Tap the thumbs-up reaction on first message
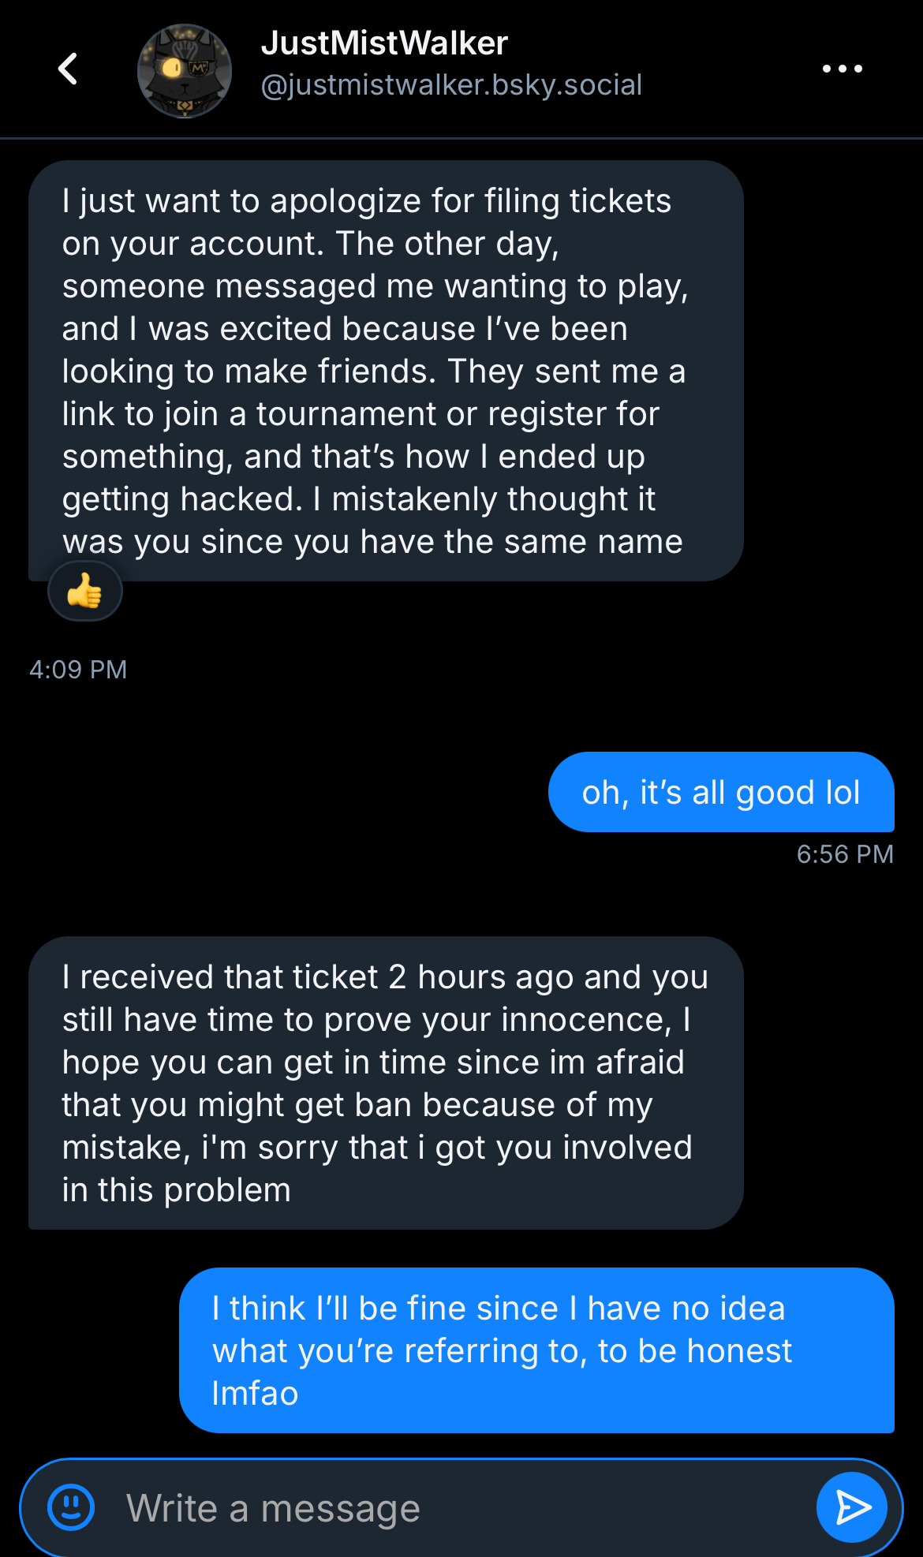Image resolution: width=923 pixels, height=1557 pixels. click(85, 591)
